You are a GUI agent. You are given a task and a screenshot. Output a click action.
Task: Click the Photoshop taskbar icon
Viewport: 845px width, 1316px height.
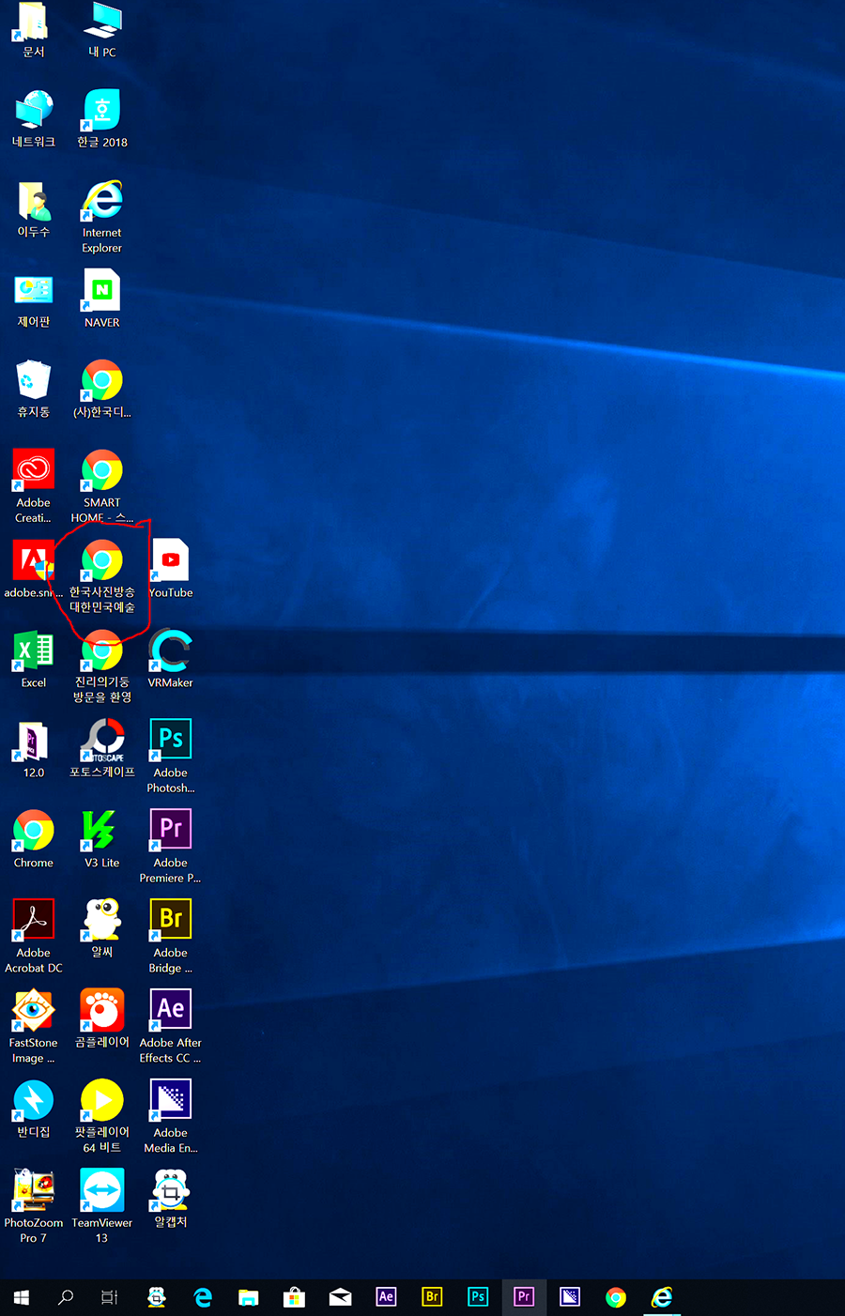(478, 1297)
